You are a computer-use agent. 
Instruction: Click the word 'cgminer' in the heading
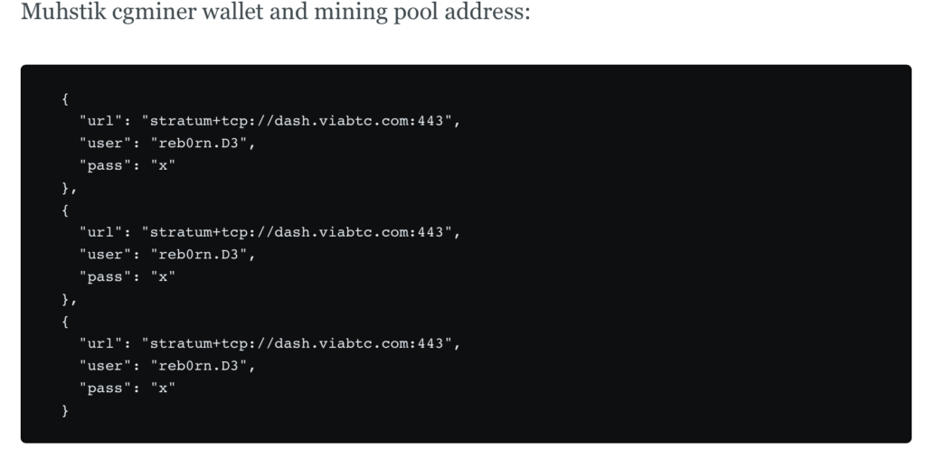(154, 13)
